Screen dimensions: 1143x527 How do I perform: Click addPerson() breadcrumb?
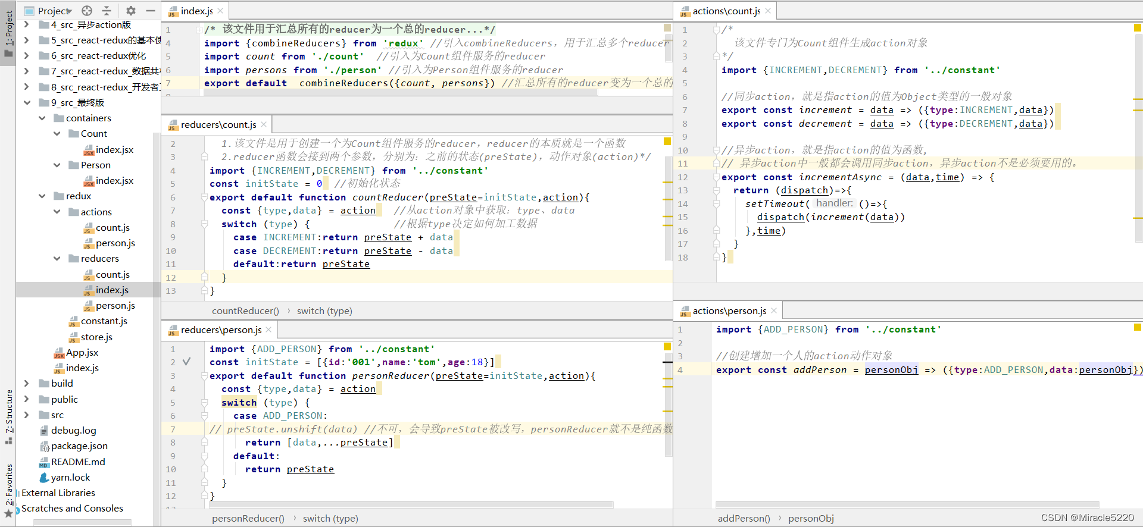(x=744, y=518)
